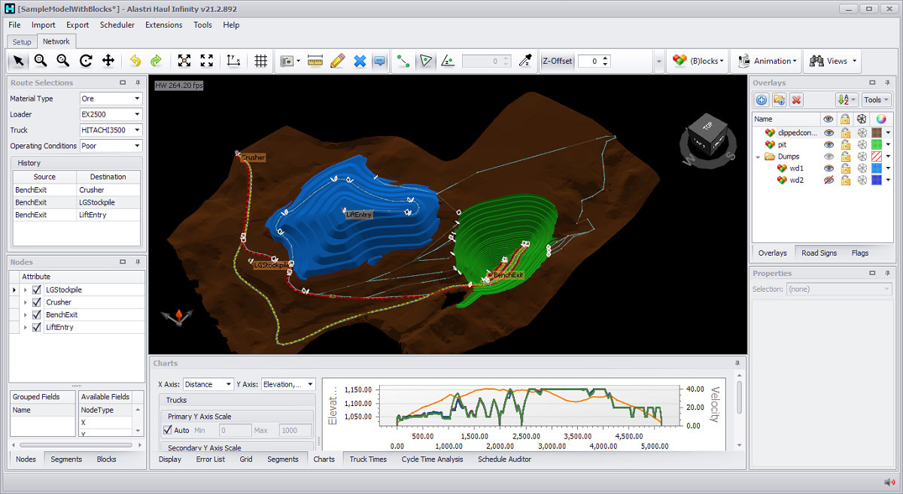Click the pencil edit tool
This screenshot has height=494, width=903.
pos(337,61)
